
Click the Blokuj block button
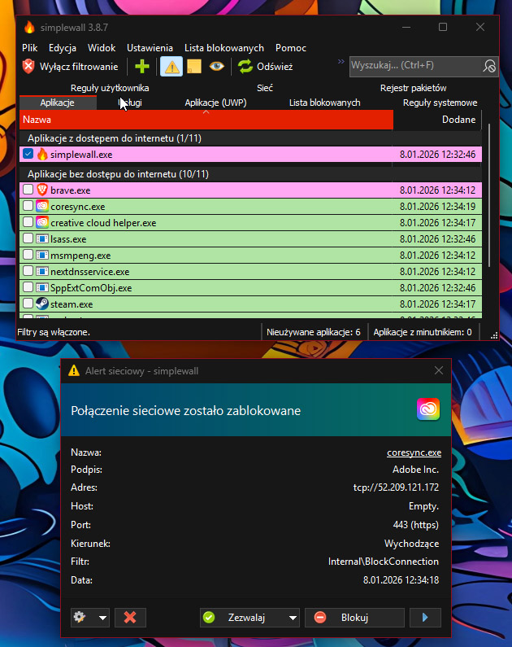354,618
